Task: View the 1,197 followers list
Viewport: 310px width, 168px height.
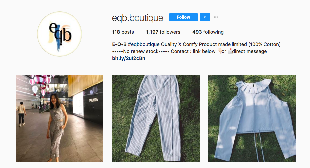Action: pos(163,32)
